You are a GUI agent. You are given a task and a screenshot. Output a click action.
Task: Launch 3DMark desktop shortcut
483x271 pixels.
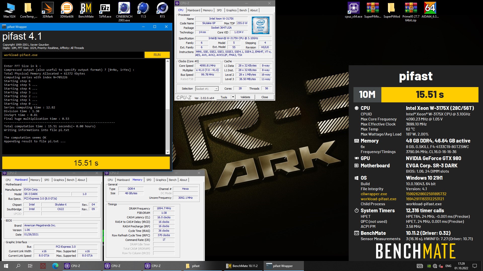pyautogui.click(x=48, y=10)
